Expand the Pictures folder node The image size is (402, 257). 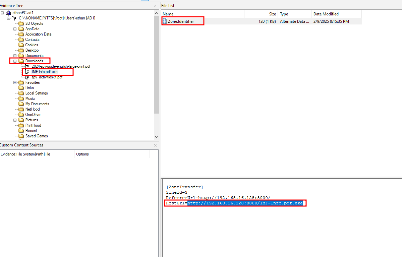15,120
